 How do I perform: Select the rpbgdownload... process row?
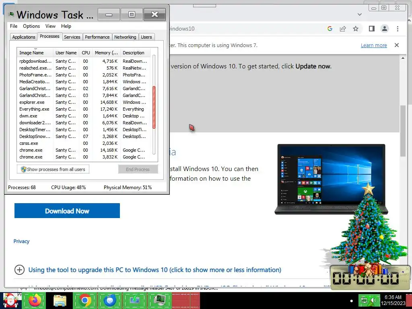pos(84,61)
